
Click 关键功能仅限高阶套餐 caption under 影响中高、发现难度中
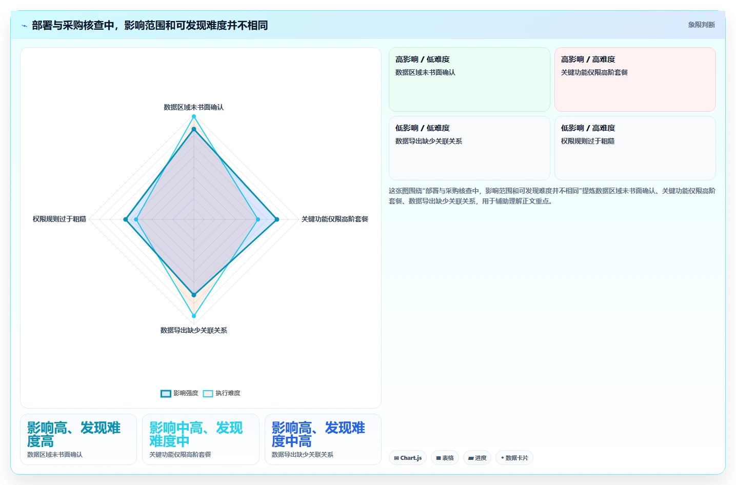(x=180, y=455)
